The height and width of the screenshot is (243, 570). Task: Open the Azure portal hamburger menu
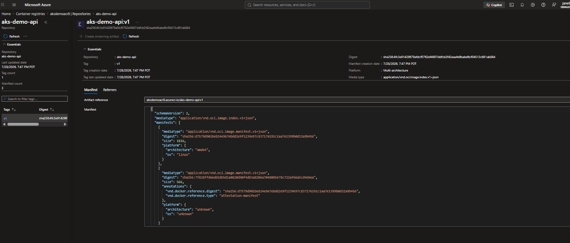pos(14,5)
